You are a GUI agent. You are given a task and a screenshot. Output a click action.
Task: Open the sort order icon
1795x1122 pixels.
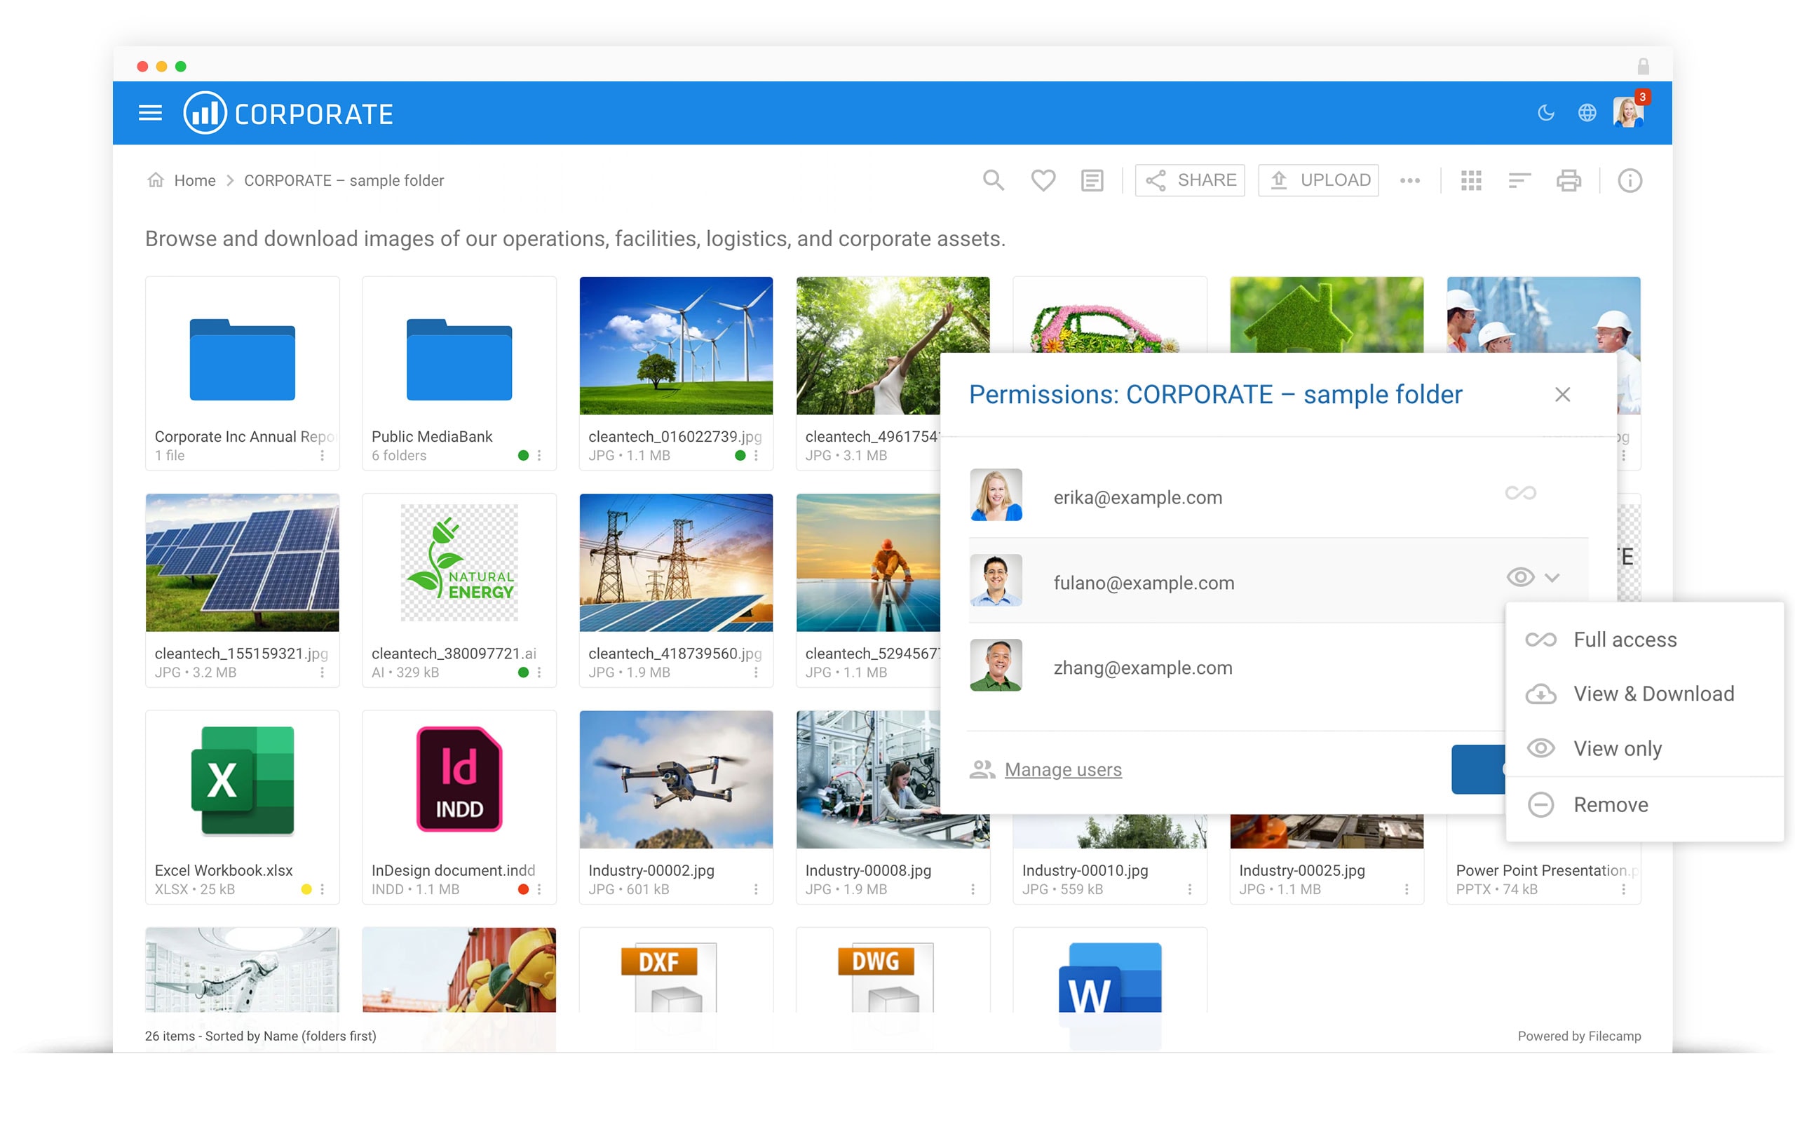click(x=1519, y=180)
